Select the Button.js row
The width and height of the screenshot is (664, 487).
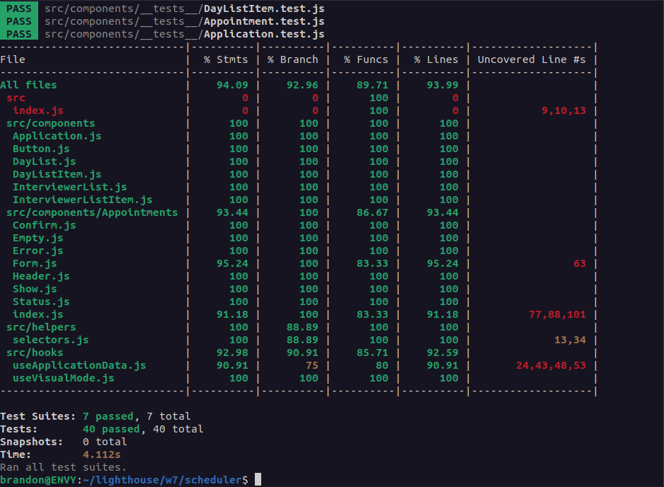[x=41, y=149]
